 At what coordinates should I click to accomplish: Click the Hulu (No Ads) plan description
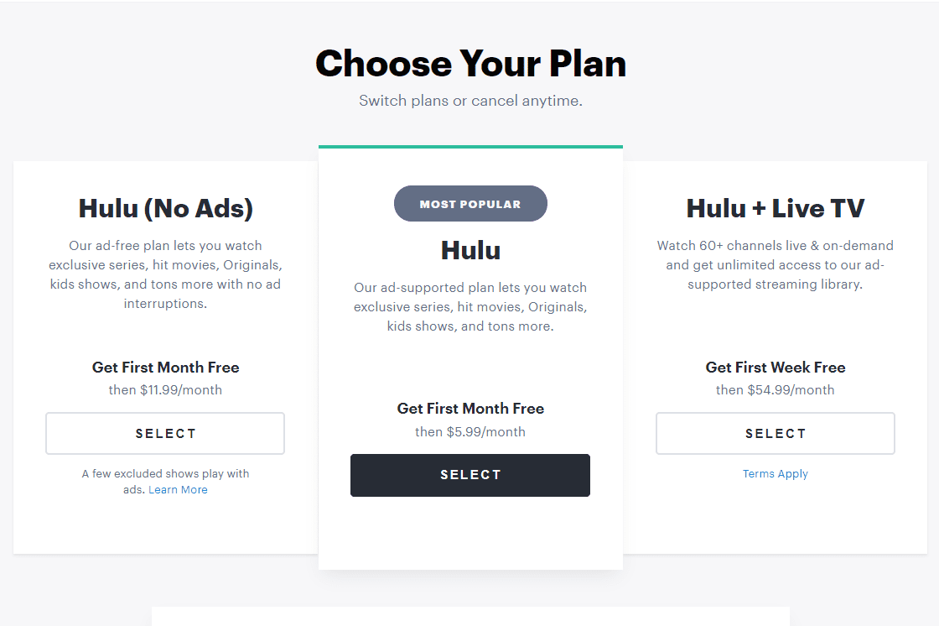(x=165, y=274)
